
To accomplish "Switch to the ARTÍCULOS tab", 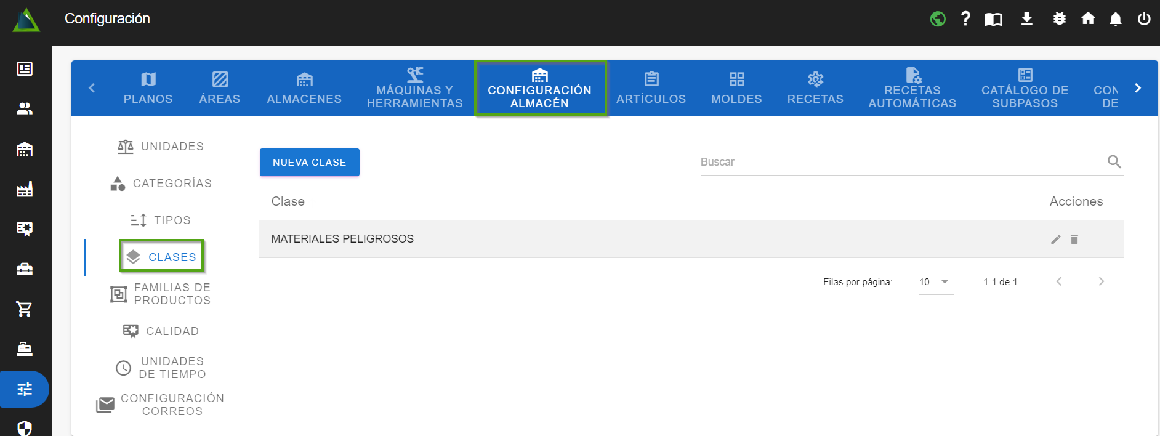I will coord(651,89).
